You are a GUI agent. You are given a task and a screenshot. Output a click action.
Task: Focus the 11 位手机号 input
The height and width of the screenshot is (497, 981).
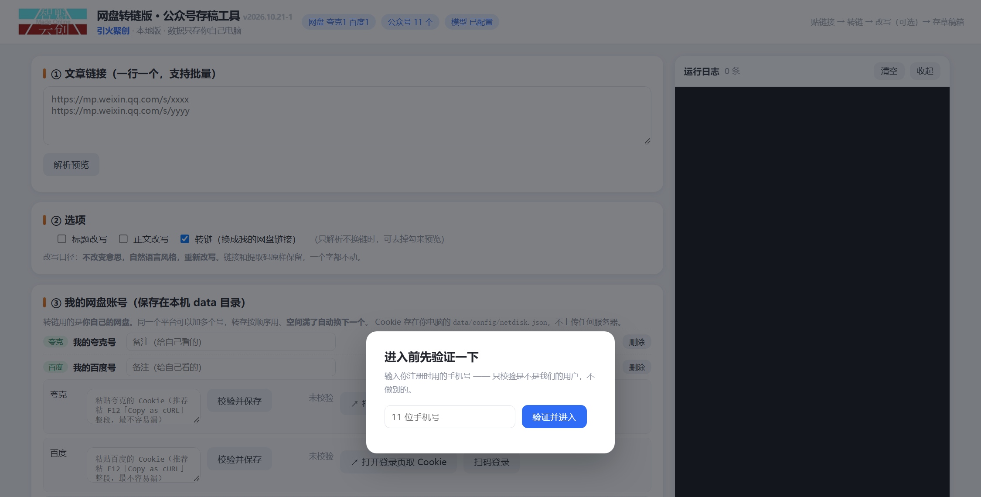coord(450,417)
